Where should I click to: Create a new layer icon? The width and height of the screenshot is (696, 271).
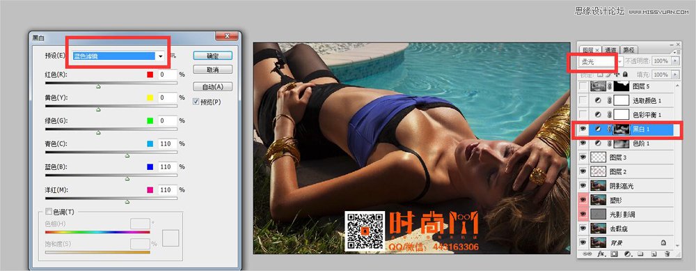(654, 254)
